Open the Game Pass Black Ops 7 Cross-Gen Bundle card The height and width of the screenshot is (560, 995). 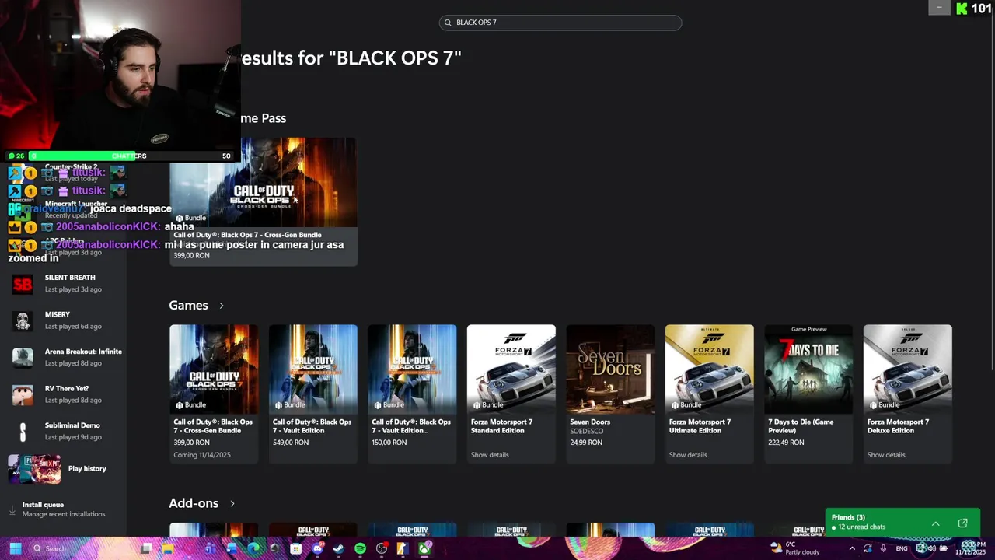(264, 201)
